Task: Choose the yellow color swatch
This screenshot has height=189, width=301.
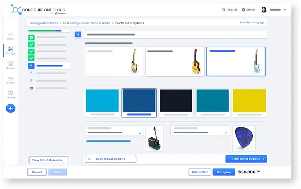Action: [x=249, y=103]
